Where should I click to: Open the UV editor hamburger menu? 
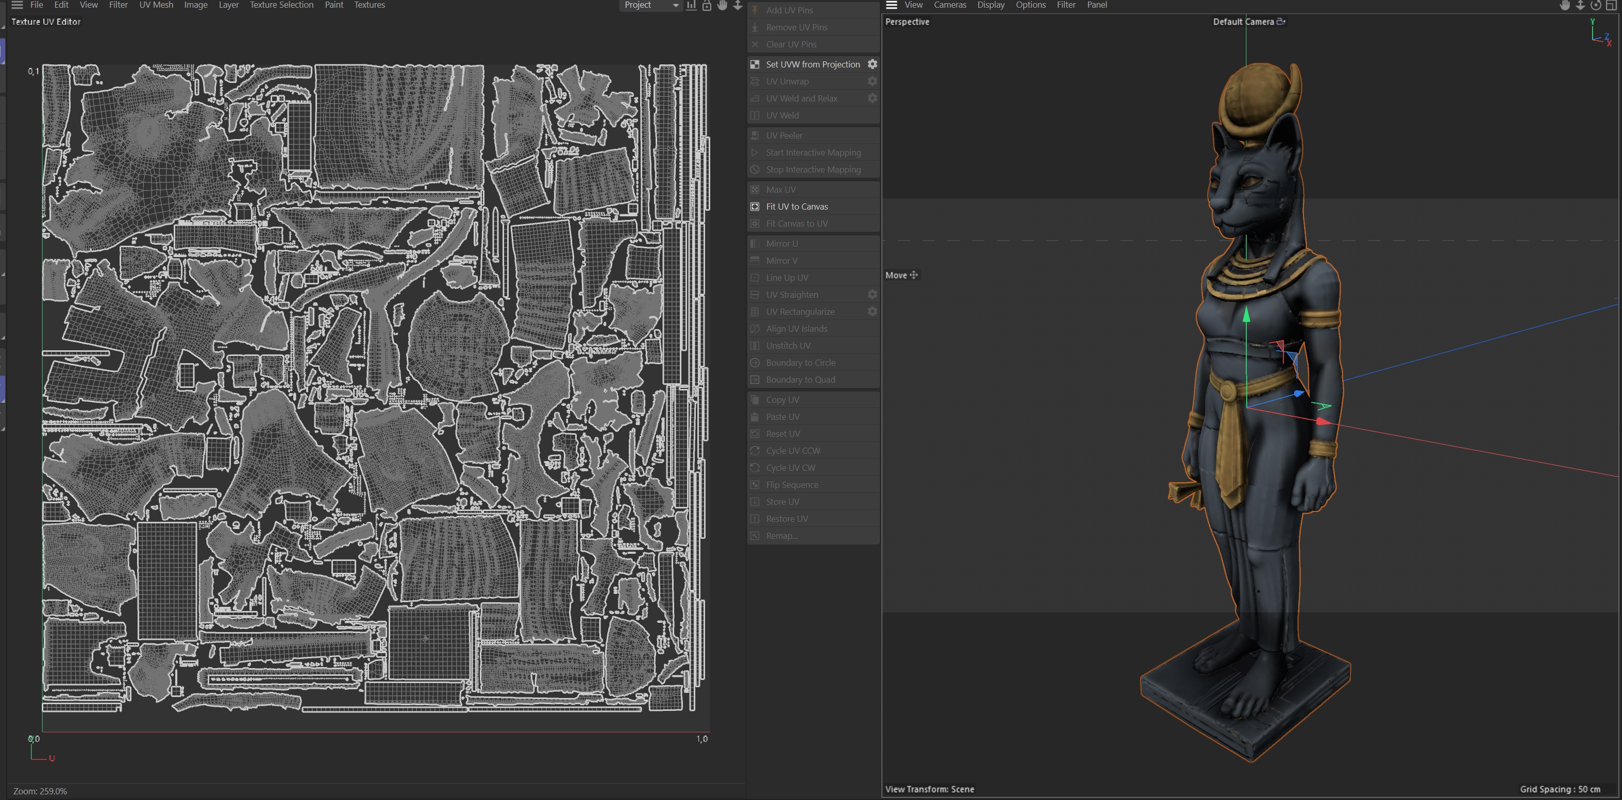[x=17, y=5]
